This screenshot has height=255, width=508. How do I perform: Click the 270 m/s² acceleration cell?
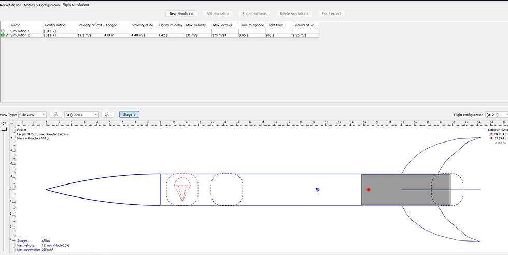pos(225,35)
